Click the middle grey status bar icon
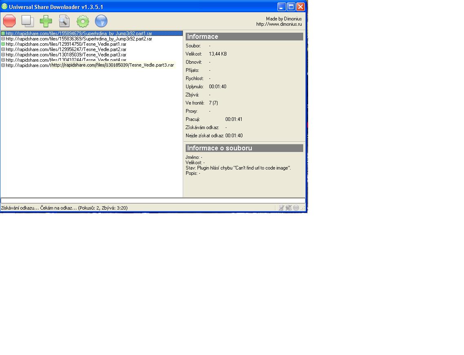 [x=289, y=208]
